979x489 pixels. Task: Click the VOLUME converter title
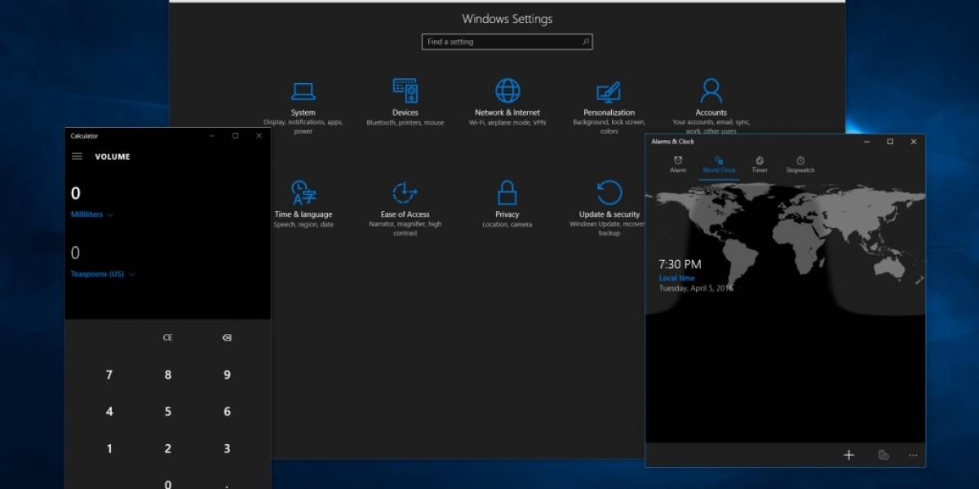click(113, 156)
